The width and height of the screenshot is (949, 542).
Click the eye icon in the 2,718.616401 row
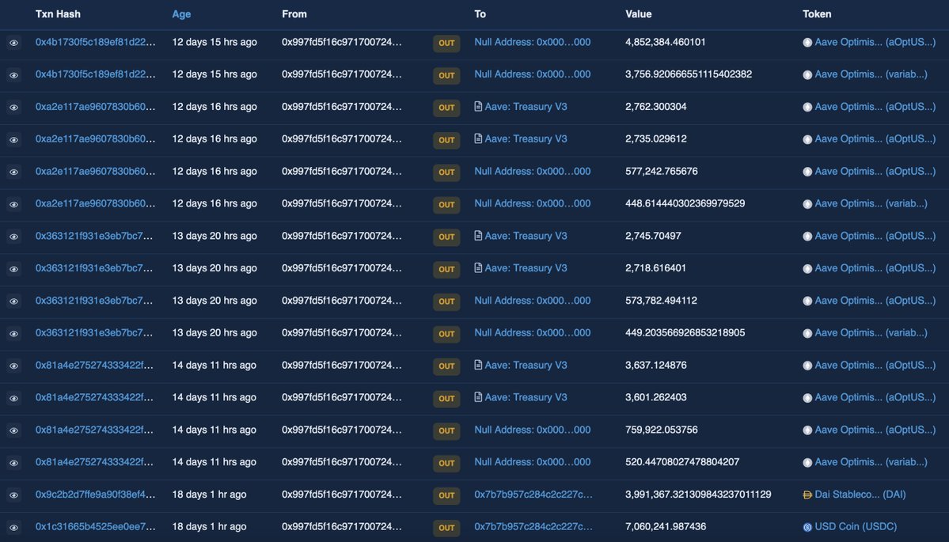pyautogui.click(x=14, y=269)
